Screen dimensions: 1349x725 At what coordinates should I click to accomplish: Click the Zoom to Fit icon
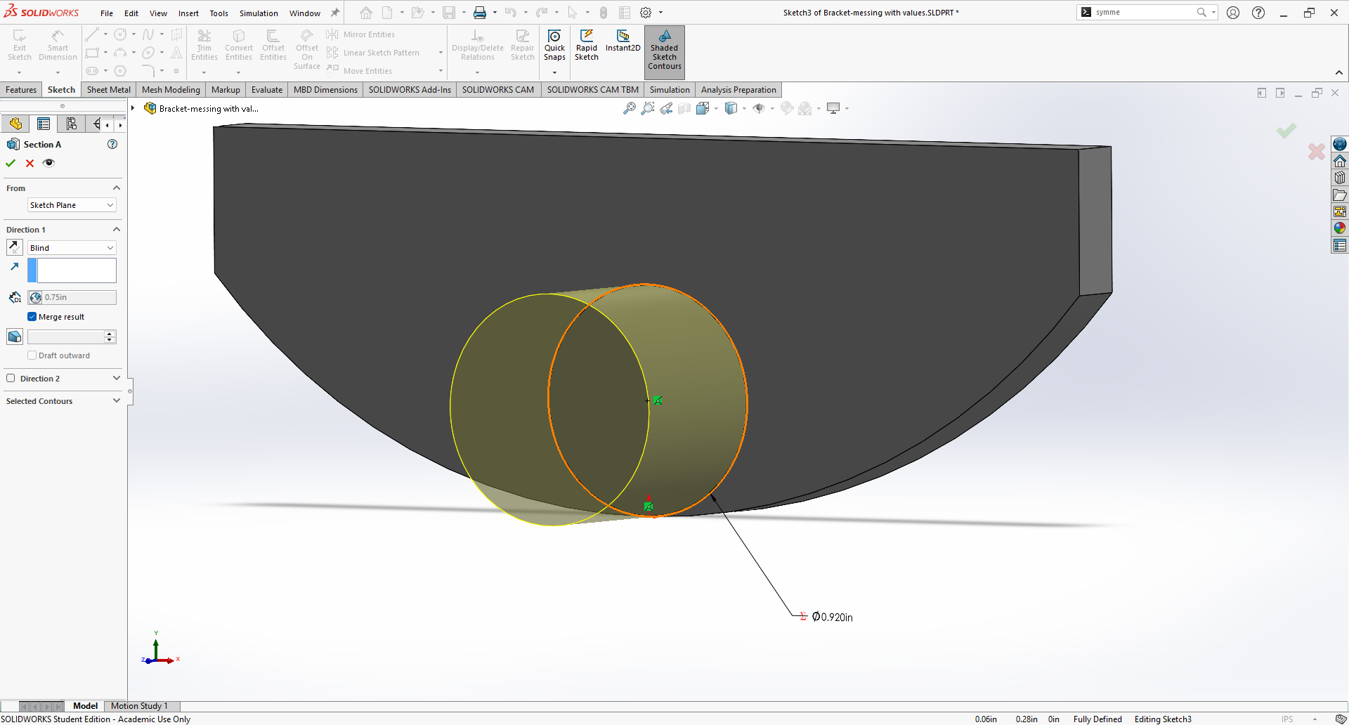[x=630, y=108]
